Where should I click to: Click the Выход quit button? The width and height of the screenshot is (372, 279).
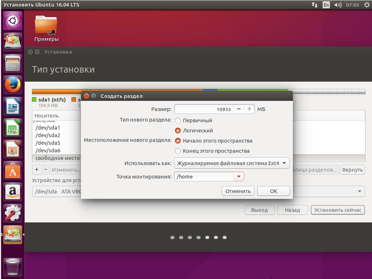click(x=259, y=210)
